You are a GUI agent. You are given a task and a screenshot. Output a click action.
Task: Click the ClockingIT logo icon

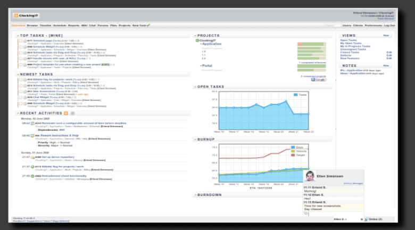16,15
